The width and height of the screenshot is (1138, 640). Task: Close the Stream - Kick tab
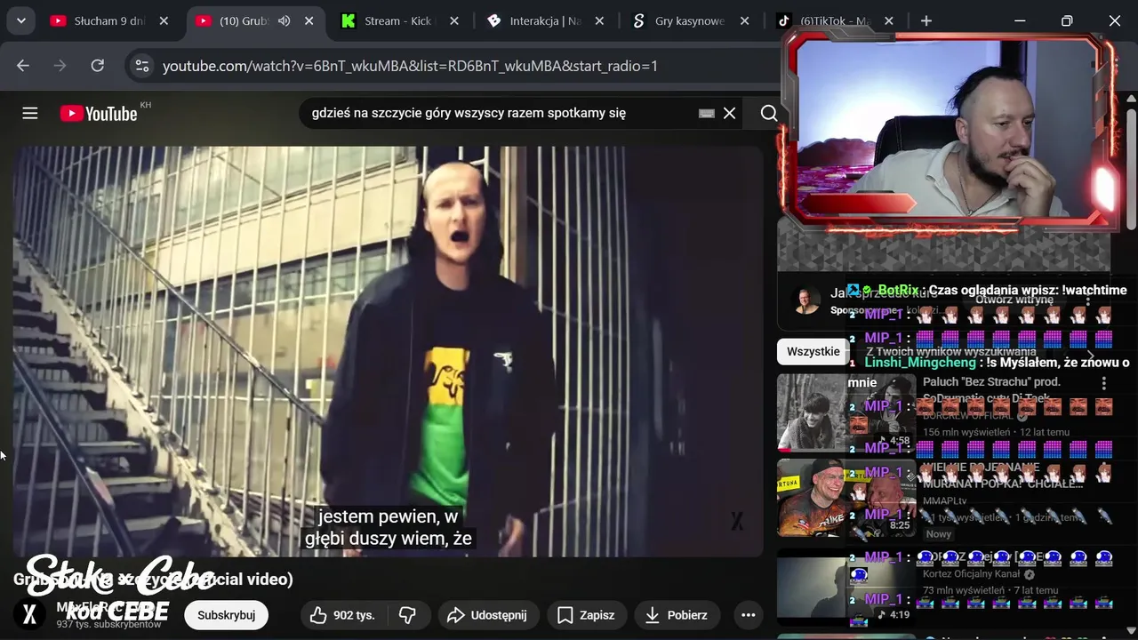tap(453, 20)
